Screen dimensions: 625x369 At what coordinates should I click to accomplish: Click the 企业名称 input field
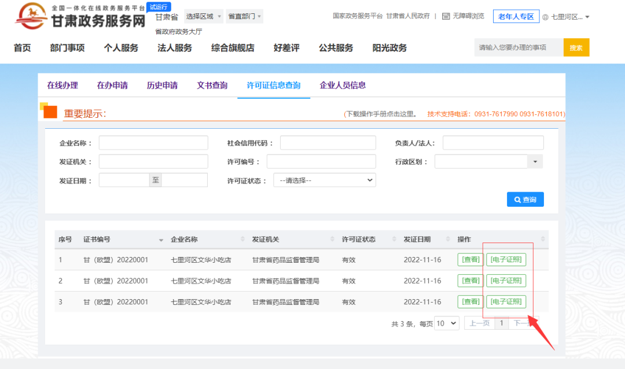(x=153, y=142)
